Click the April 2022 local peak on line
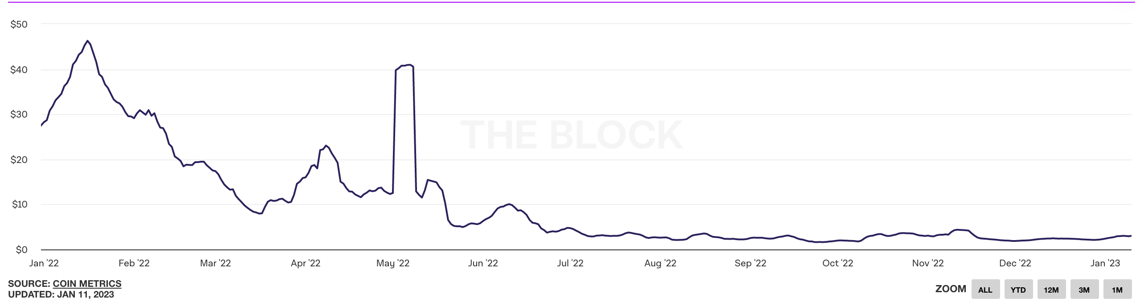Screen dimensions: 1148x306 click(x=326, y=146)
